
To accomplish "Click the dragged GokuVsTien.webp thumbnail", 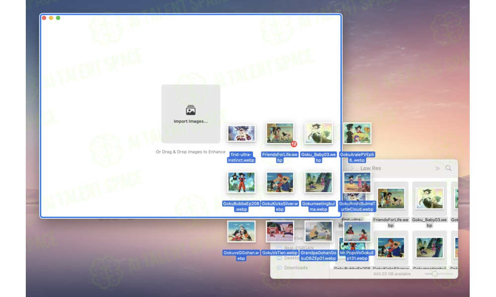I will [280, 232].
